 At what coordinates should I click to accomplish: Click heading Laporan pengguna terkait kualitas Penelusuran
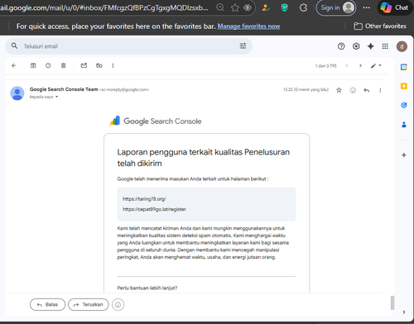203,158
